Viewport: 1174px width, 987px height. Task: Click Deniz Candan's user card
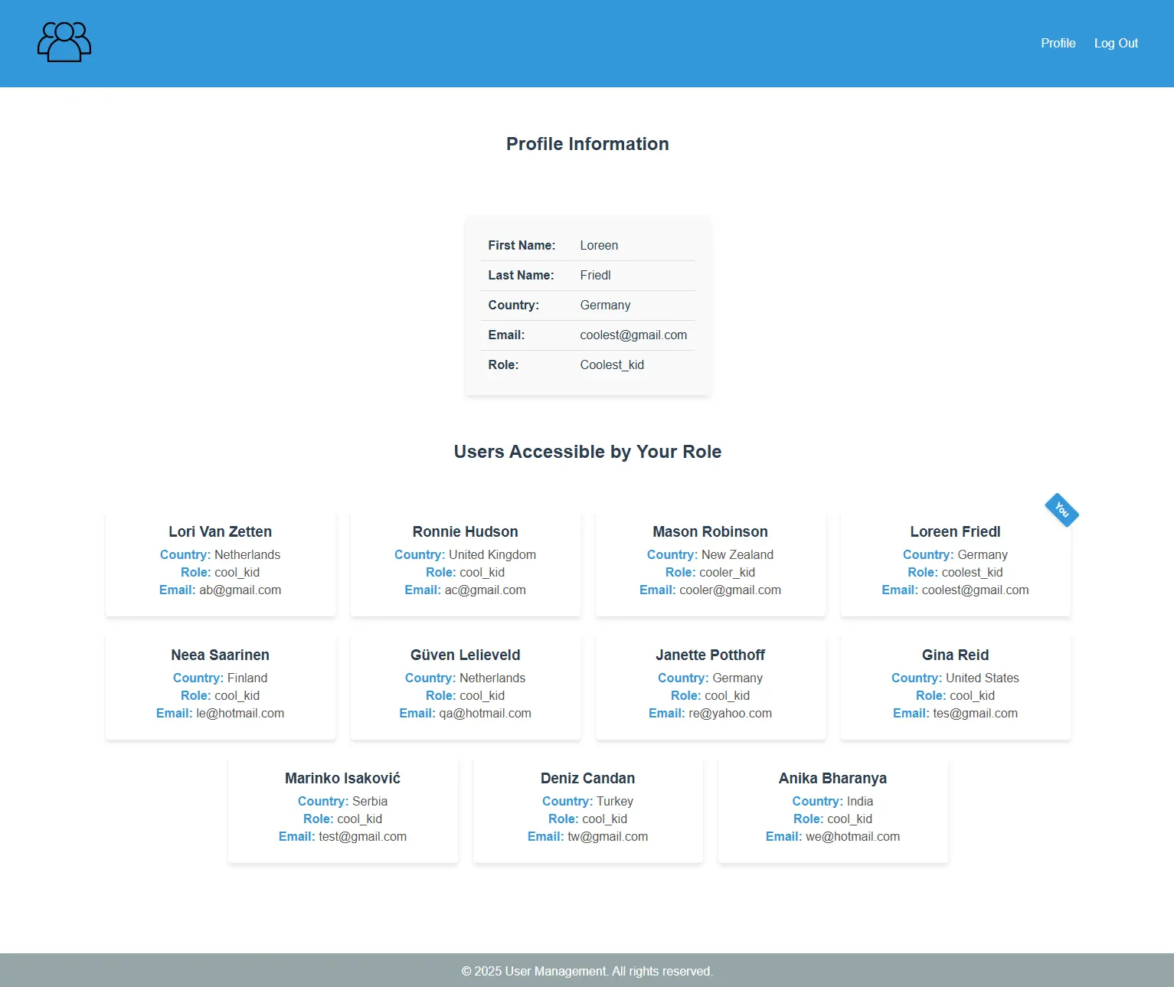click(587, 808)
